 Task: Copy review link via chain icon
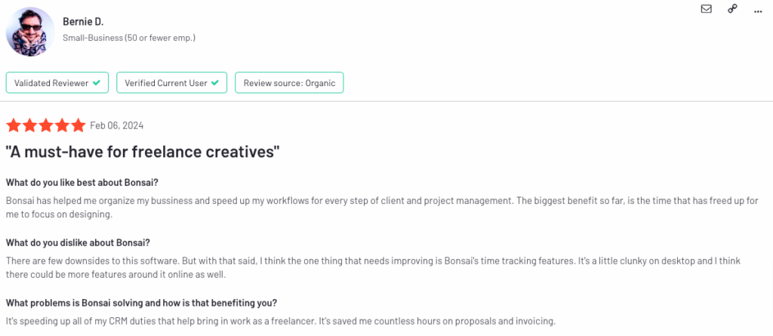pos(732,9)
